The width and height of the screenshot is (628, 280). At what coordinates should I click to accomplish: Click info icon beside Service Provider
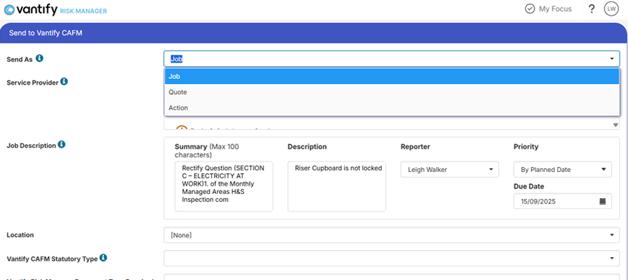(64, 82)
